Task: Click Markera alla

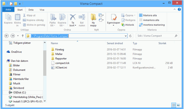Action: [x=148, y=15]
